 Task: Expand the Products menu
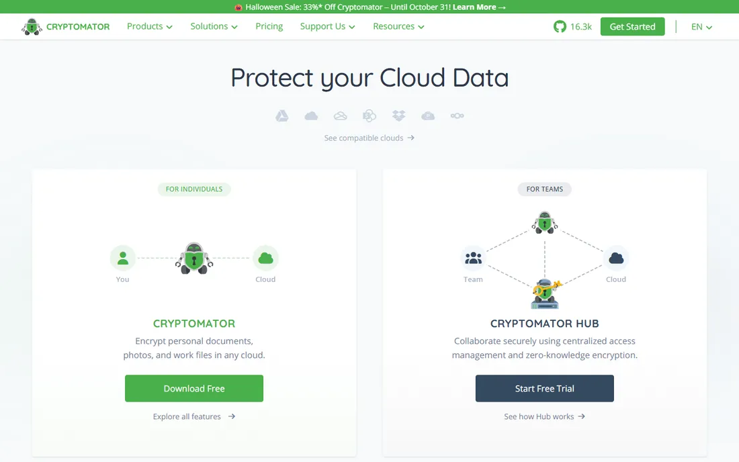149,26
